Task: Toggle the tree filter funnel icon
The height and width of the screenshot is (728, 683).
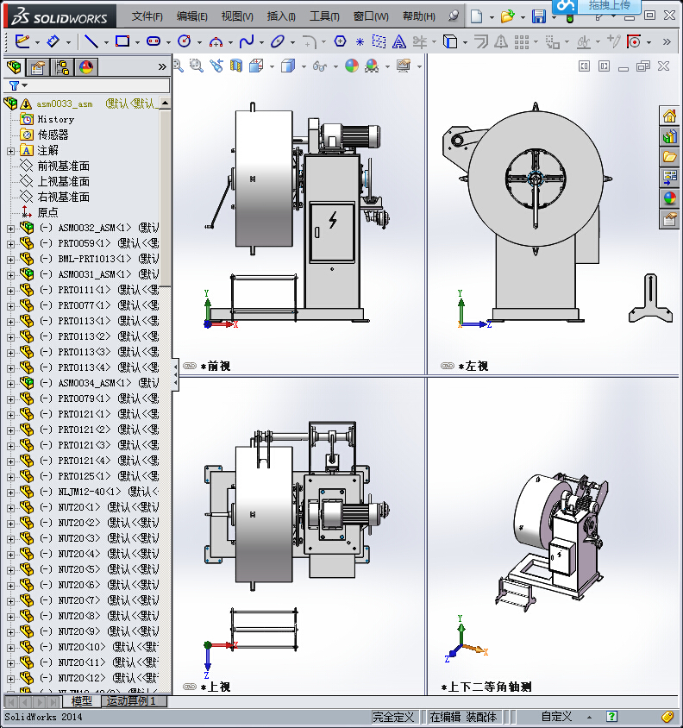Action: (15, 85)
